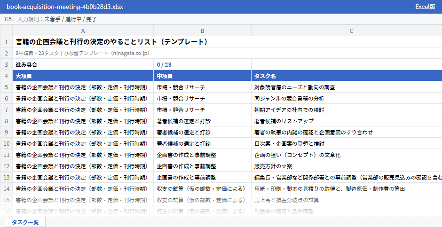Select column A cell in row 5
Screen dimensions: 442x227
(83, 87)
